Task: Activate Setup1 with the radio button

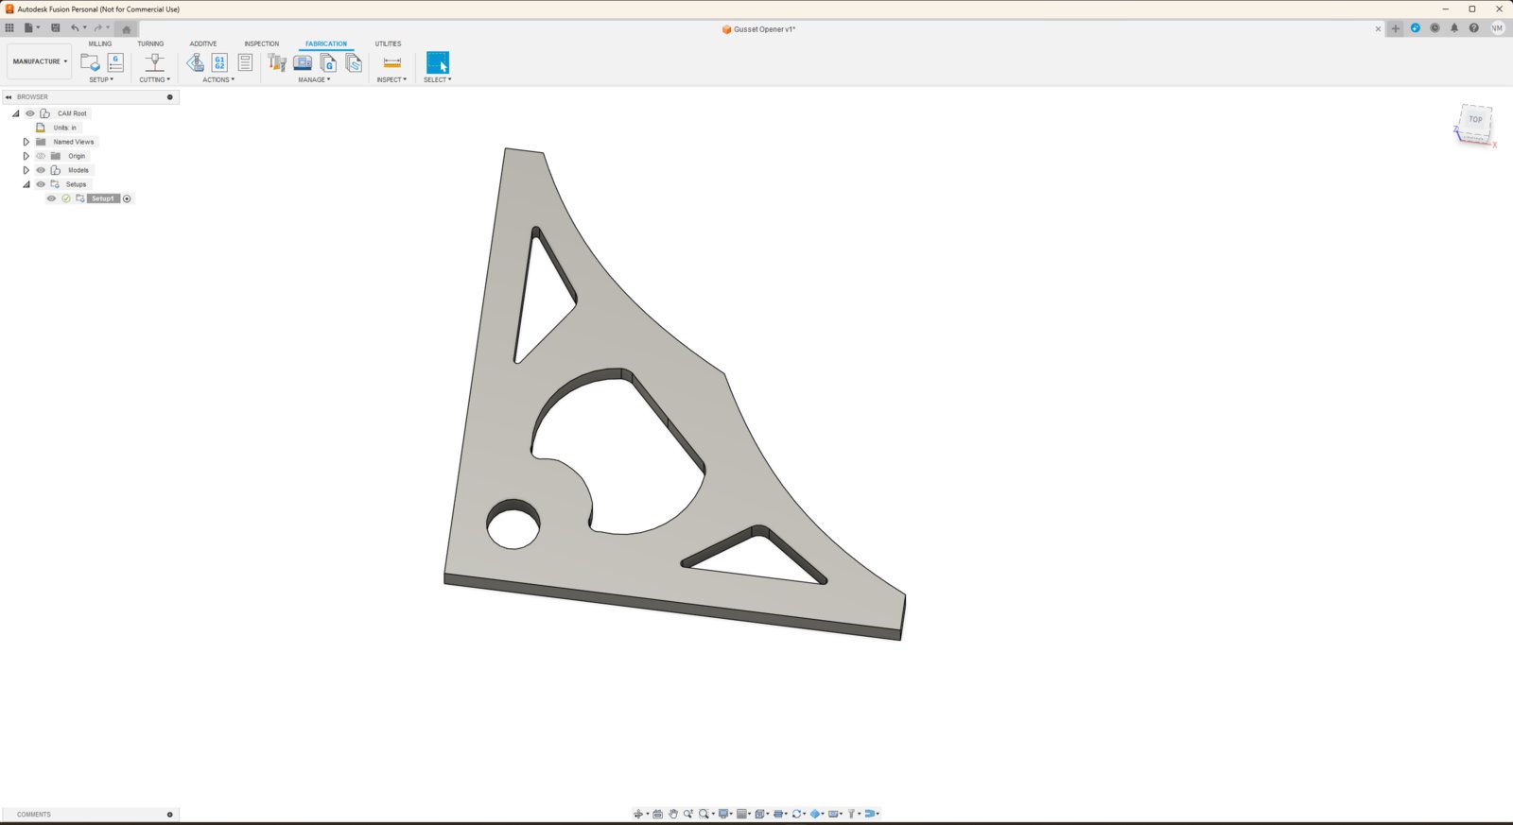Action: click(x=127, y=198)
